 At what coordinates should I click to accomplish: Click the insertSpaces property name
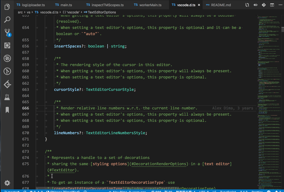[x=68, y=46]
